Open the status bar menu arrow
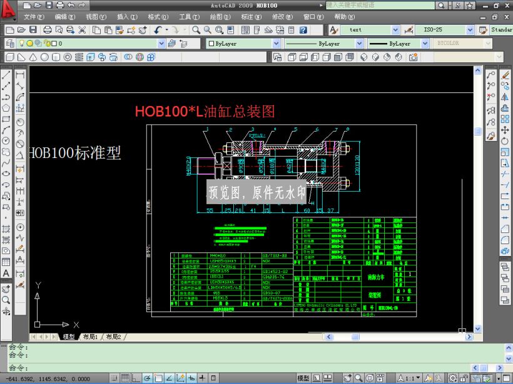This screenshot has width=513, height=384. pyautogui.click(x=500, y=378)
